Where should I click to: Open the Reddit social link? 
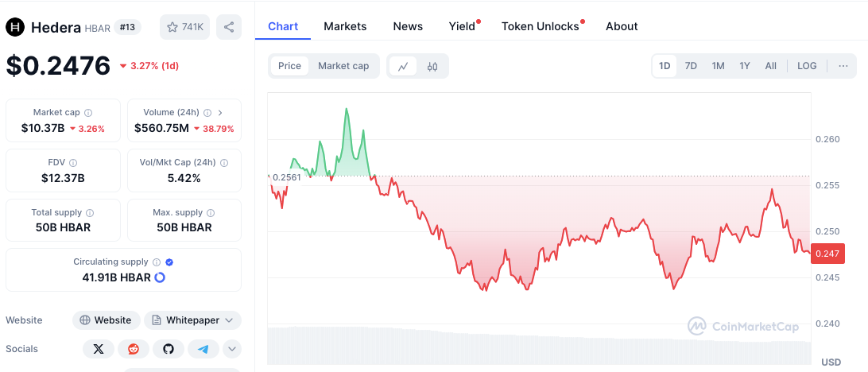coord(134,349)
